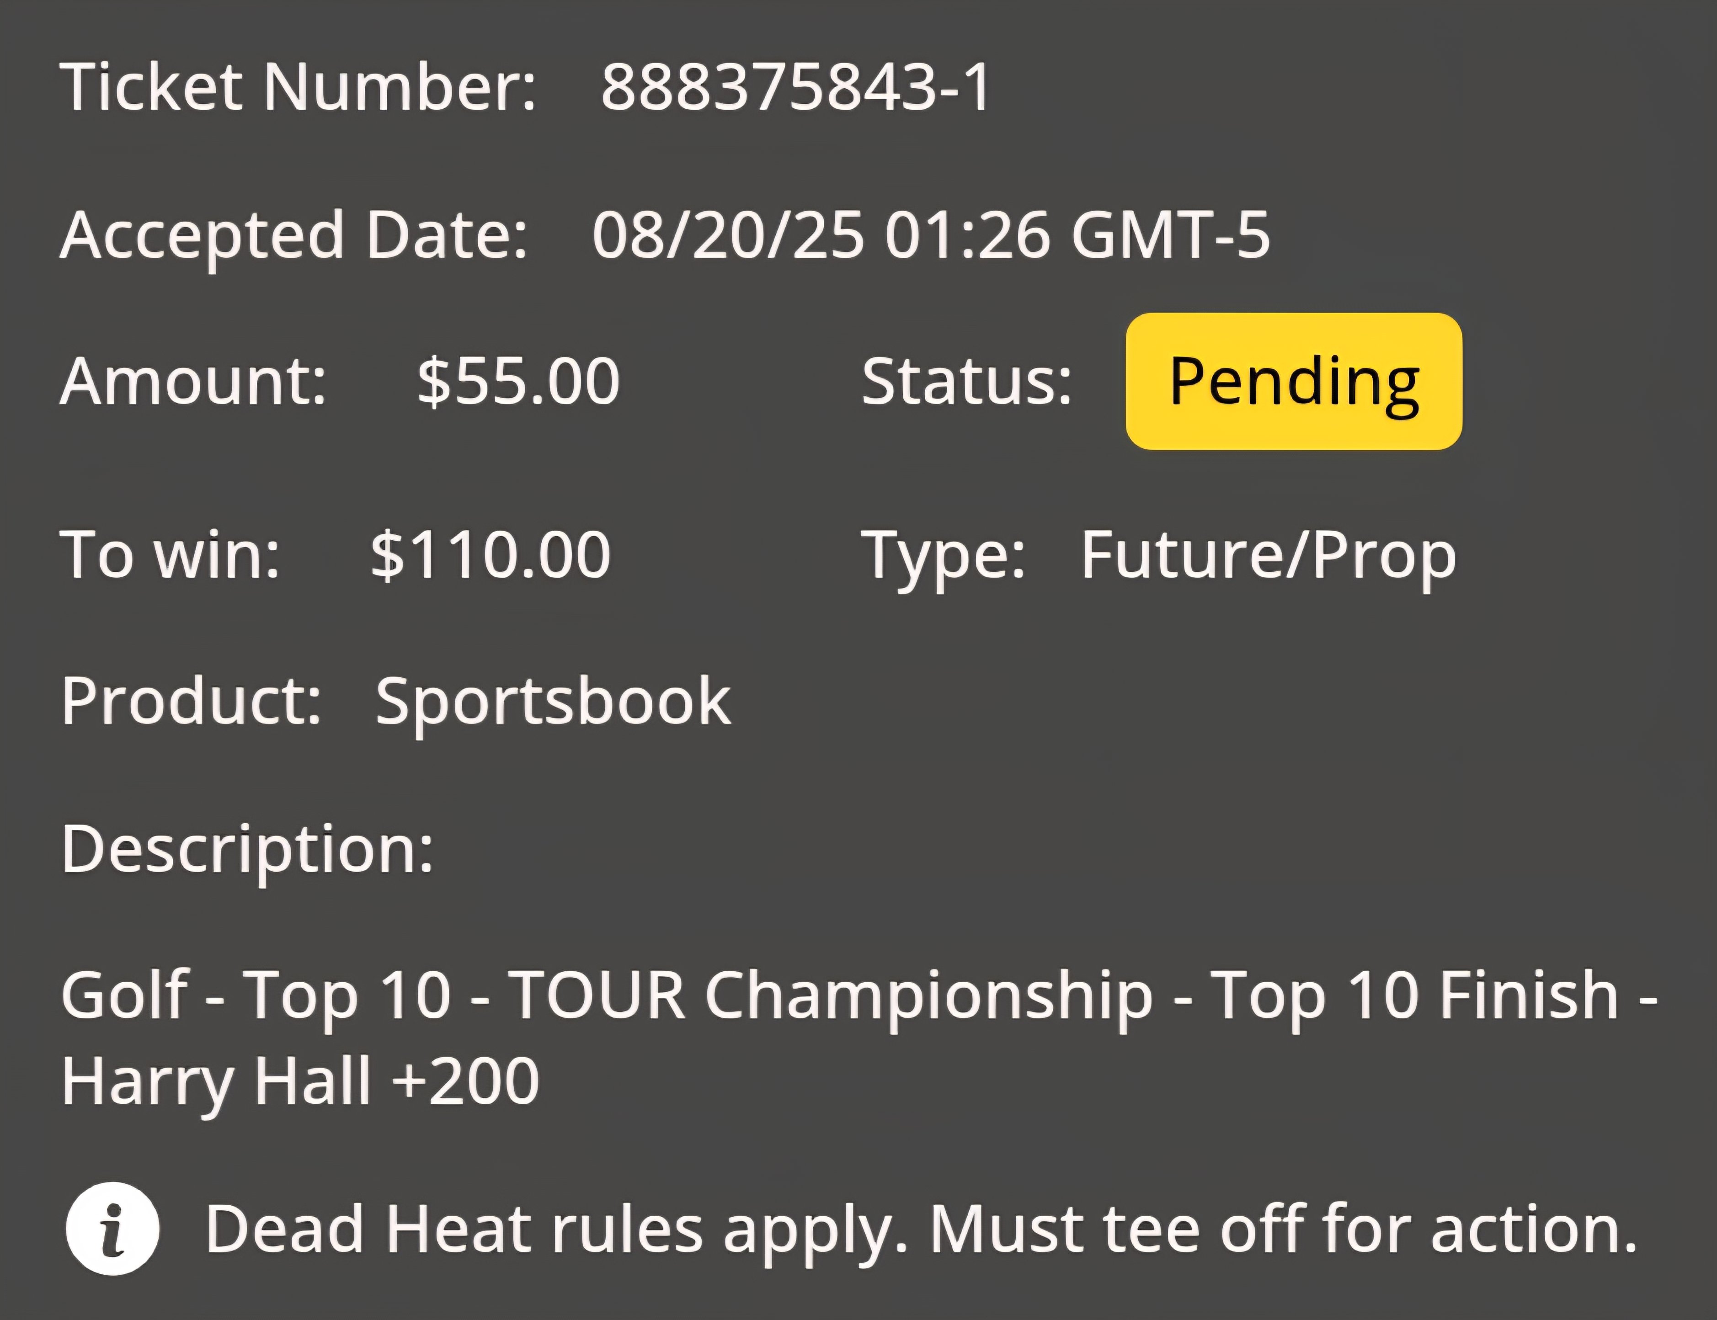1717x1320 pixels.
Task: Click the $55.00 amount value
Action: tap(519, 381)
